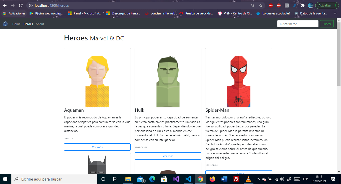Image resolution: width=341 pixels, height=184 pixels.
Task: Open FileZilla from the taskbar
Action: click(236, 179)
